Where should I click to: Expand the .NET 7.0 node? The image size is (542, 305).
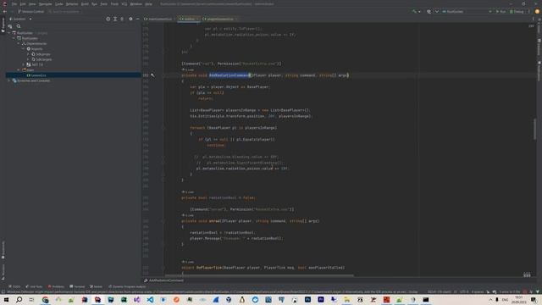click(24, 64)
